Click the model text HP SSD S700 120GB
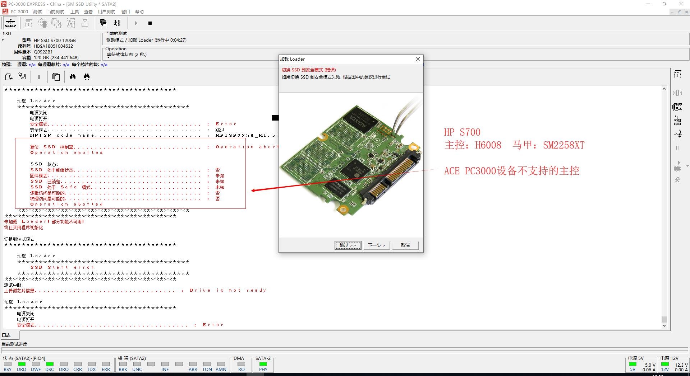Viewport: 690px width, 376px height. (x=55, y=40)
